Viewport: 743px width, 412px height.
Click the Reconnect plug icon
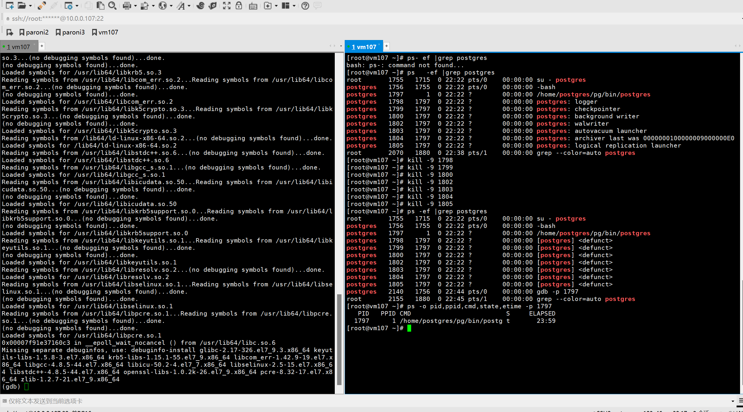pos(42,6)
